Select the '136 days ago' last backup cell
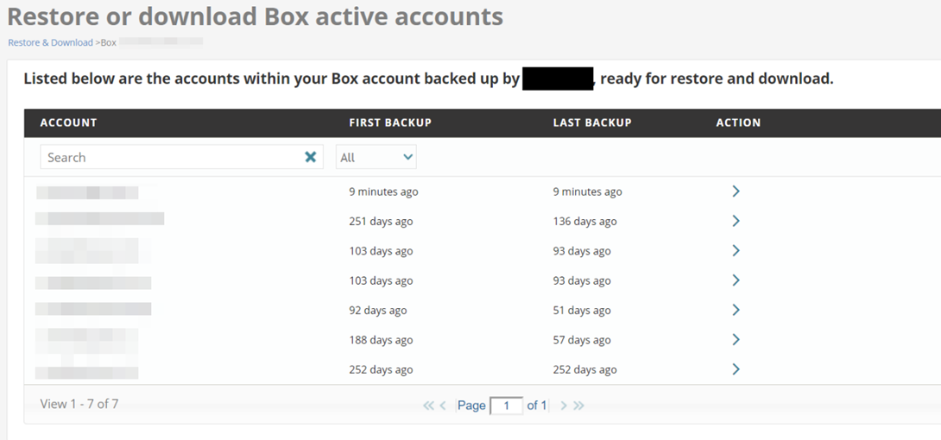 [585, 221]
